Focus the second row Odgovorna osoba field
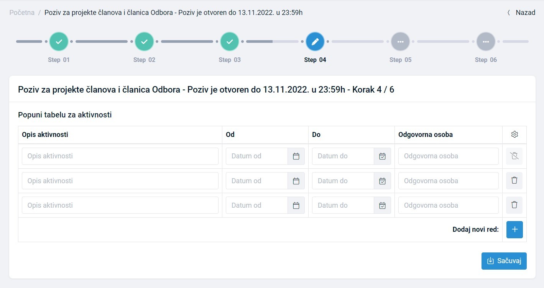The image size is (544, 288). (x=448, y=181)
